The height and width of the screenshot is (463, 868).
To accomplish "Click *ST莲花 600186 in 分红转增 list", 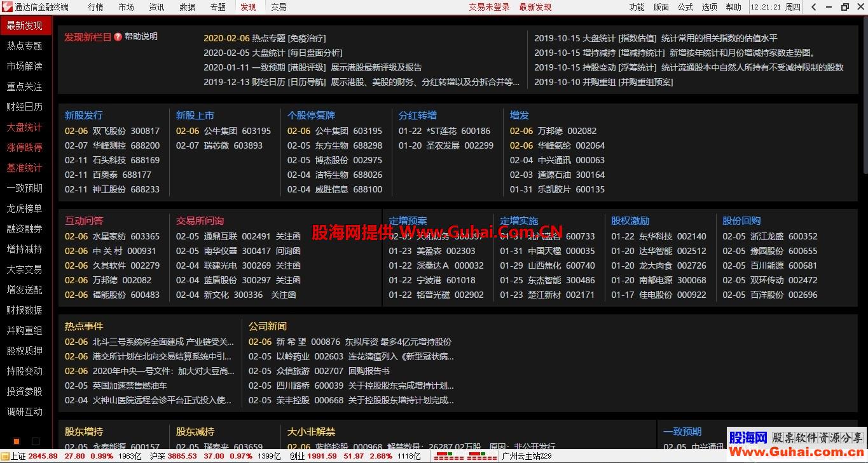I will 444,131.
